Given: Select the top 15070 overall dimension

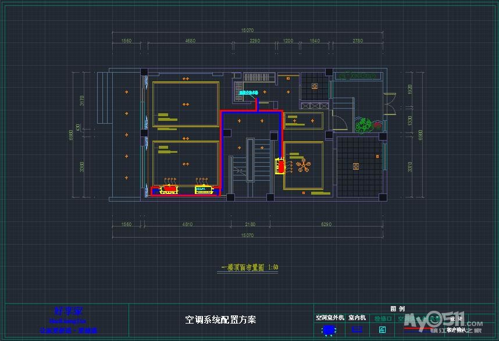Looking at the screenshot, I should pos(247,30).
